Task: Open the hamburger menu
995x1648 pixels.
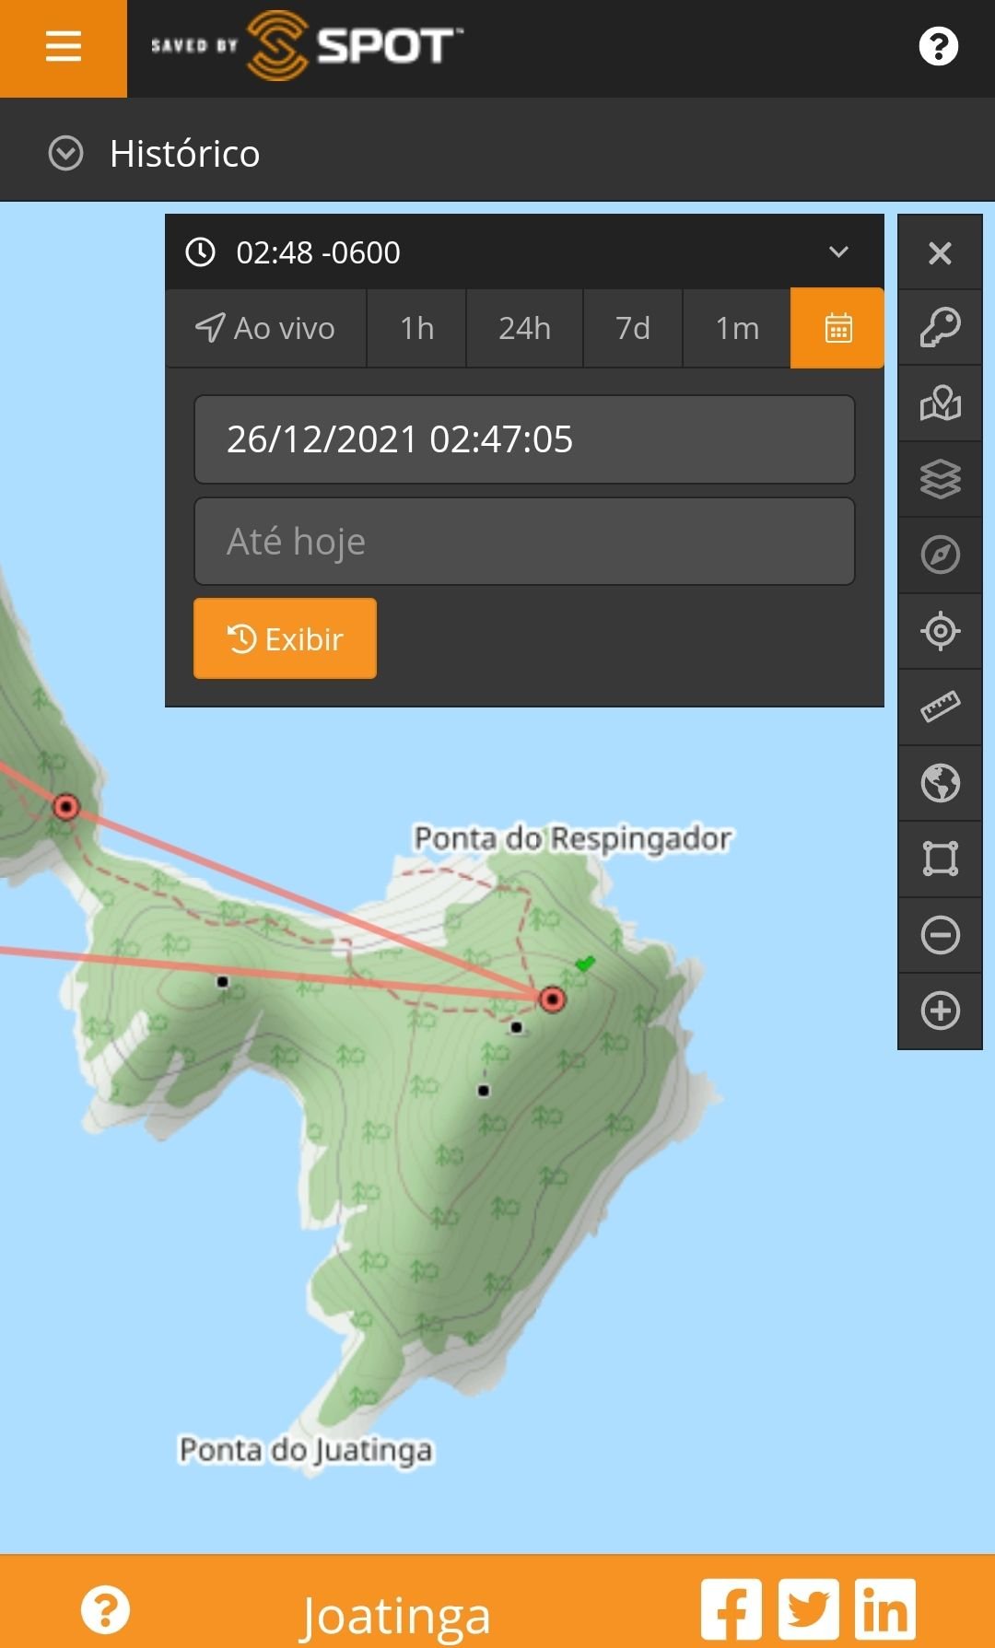Action: tap(63, 47)
